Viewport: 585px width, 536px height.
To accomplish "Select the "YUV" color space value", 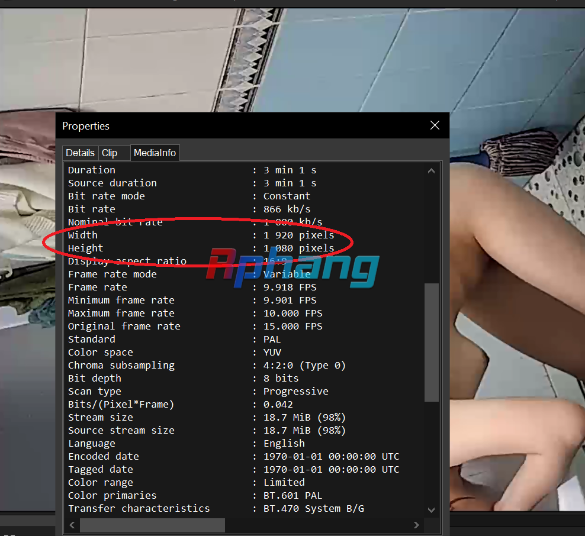I will point(272,353).
